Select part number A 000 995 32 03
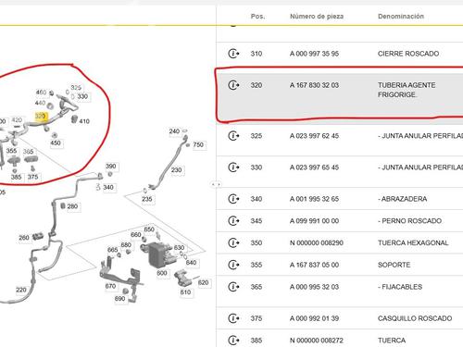 click(314, 287)
